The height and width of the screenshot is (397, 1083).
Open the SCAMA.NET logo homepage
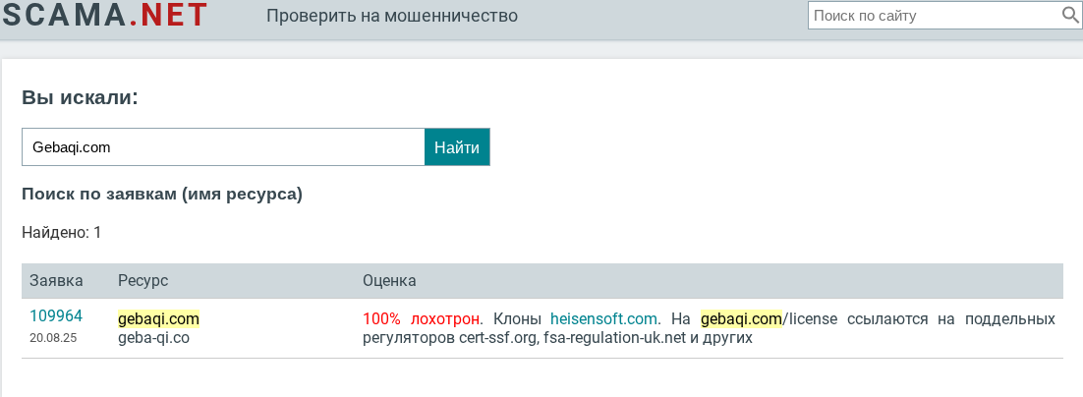coord(105,15)
